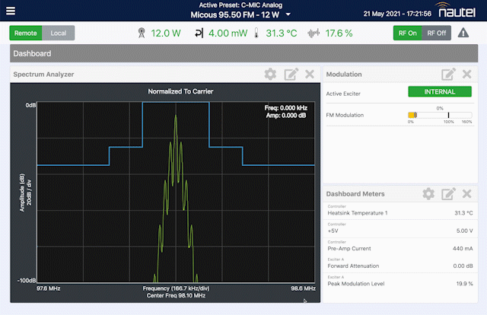Select the Forward Attenuation meter row
487x315 pixels.
(400, 264)
